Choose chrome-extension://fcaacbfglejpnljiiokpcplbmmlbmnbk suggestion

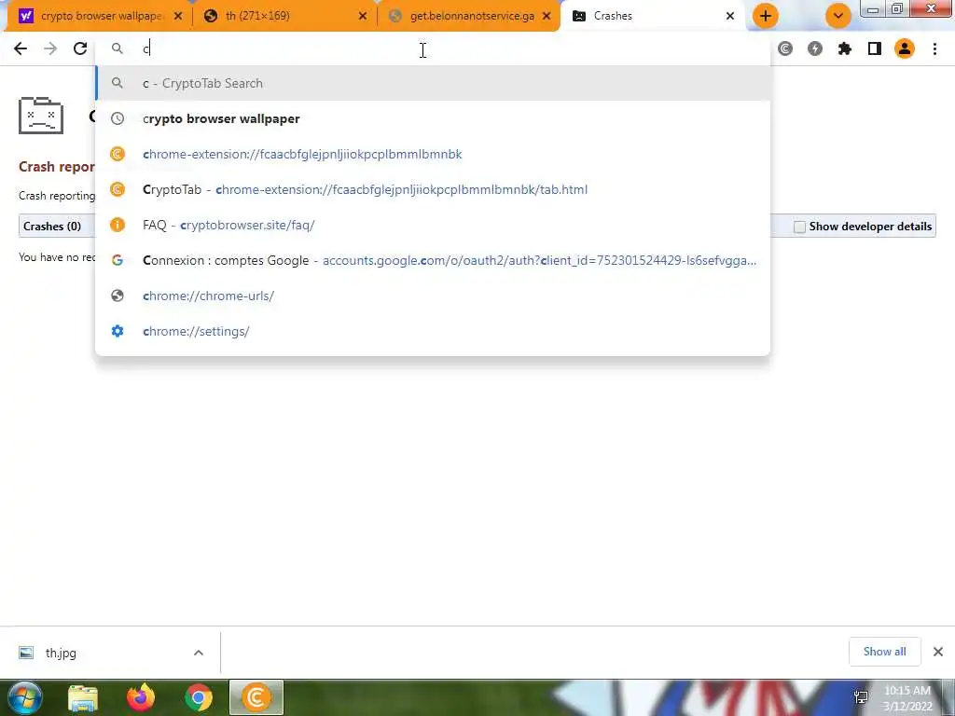(x=433, y=154)
